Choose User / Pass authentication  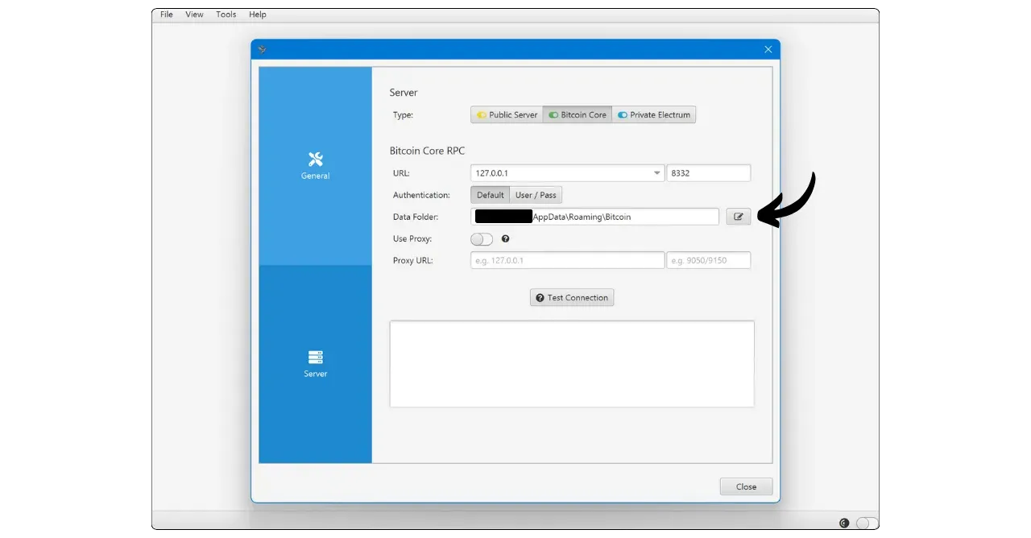coord(536,195)
